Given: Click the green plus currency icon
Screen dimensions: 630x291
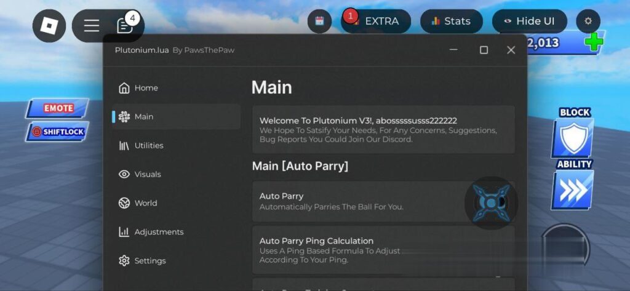Looking at the screenshot, I should [x=594, y=42].
